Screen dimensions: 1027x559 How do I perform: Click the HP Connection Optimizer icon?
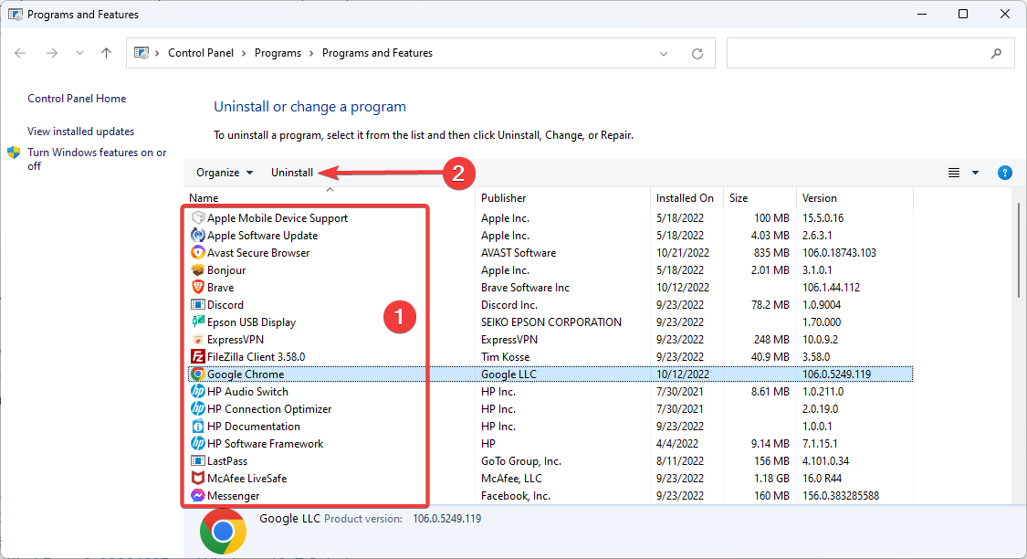(198, 409)
